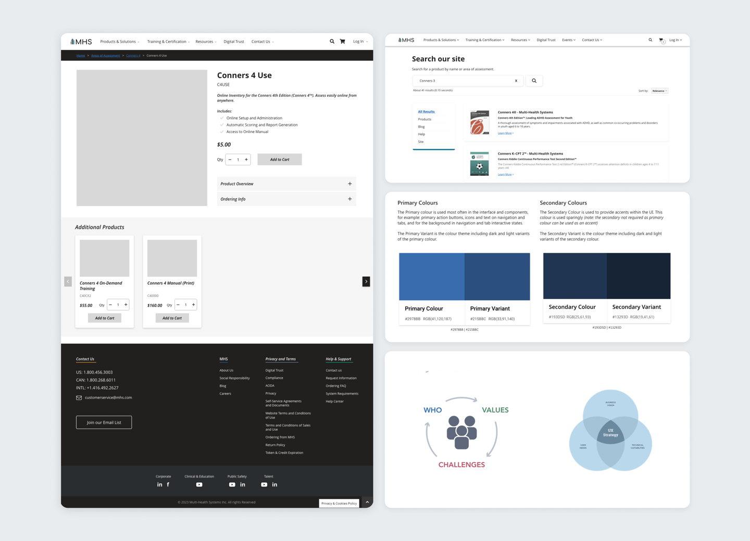Expand the Product Overview section
This screenshot has width=750, height=541.
pyautogui.click(x=286, y=184)
